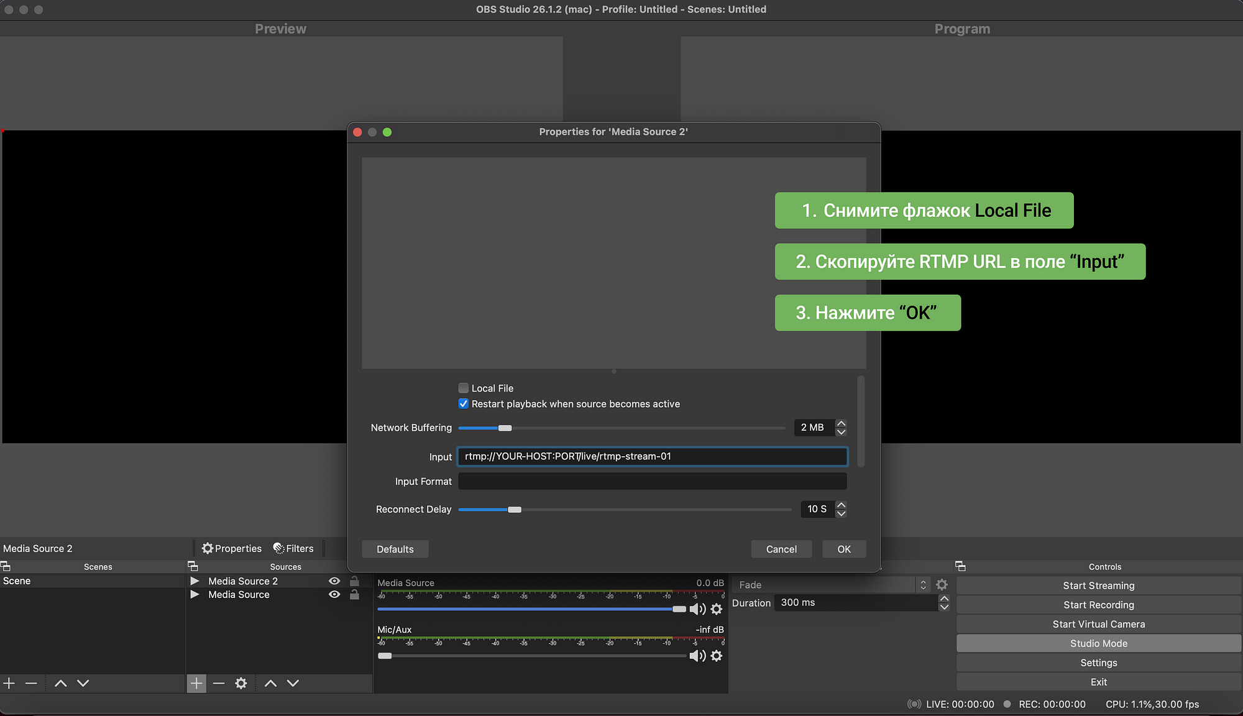Increase Network Buffering with the up arrow

[841, 423]
